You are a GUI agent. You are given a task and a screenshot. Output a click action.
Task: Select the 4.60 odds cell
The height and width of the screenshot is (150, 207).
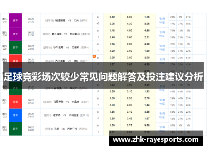click(147, 31)
